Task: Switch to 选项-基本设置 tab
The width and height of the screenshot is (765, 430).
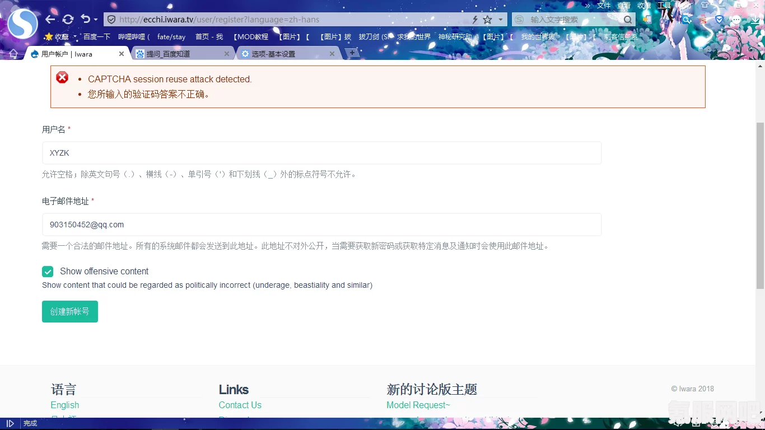Action: [x=284, y=54]
